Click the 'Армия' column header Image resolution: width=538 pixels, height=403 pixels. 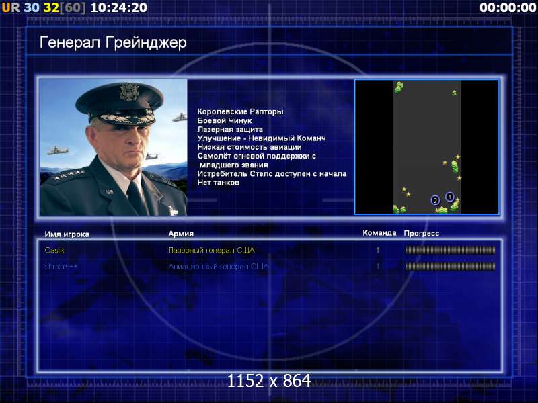pos(181,234)
